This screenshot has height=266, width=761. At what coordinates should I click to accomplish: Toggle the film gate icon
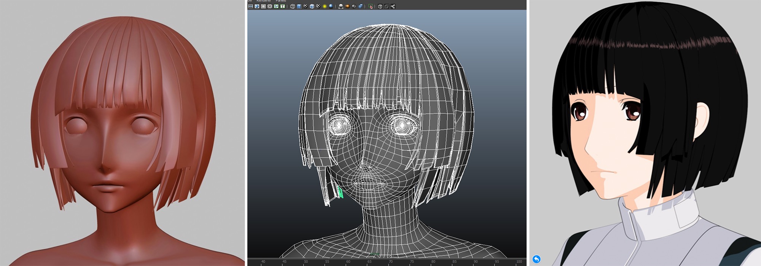coord(250,6)
